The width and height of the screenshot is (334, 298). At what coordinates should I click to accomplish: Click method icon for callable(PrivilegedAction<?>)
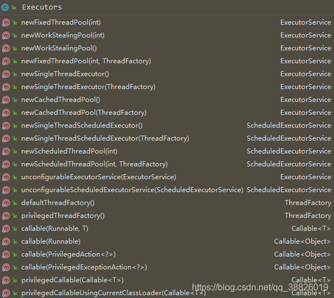point(6,254)
